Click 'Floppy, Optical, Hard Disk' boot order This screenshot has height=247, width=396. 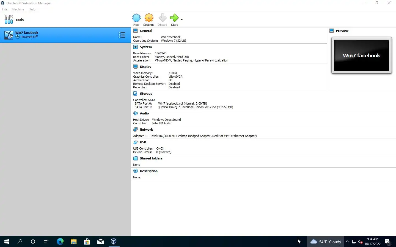(172, 57)
